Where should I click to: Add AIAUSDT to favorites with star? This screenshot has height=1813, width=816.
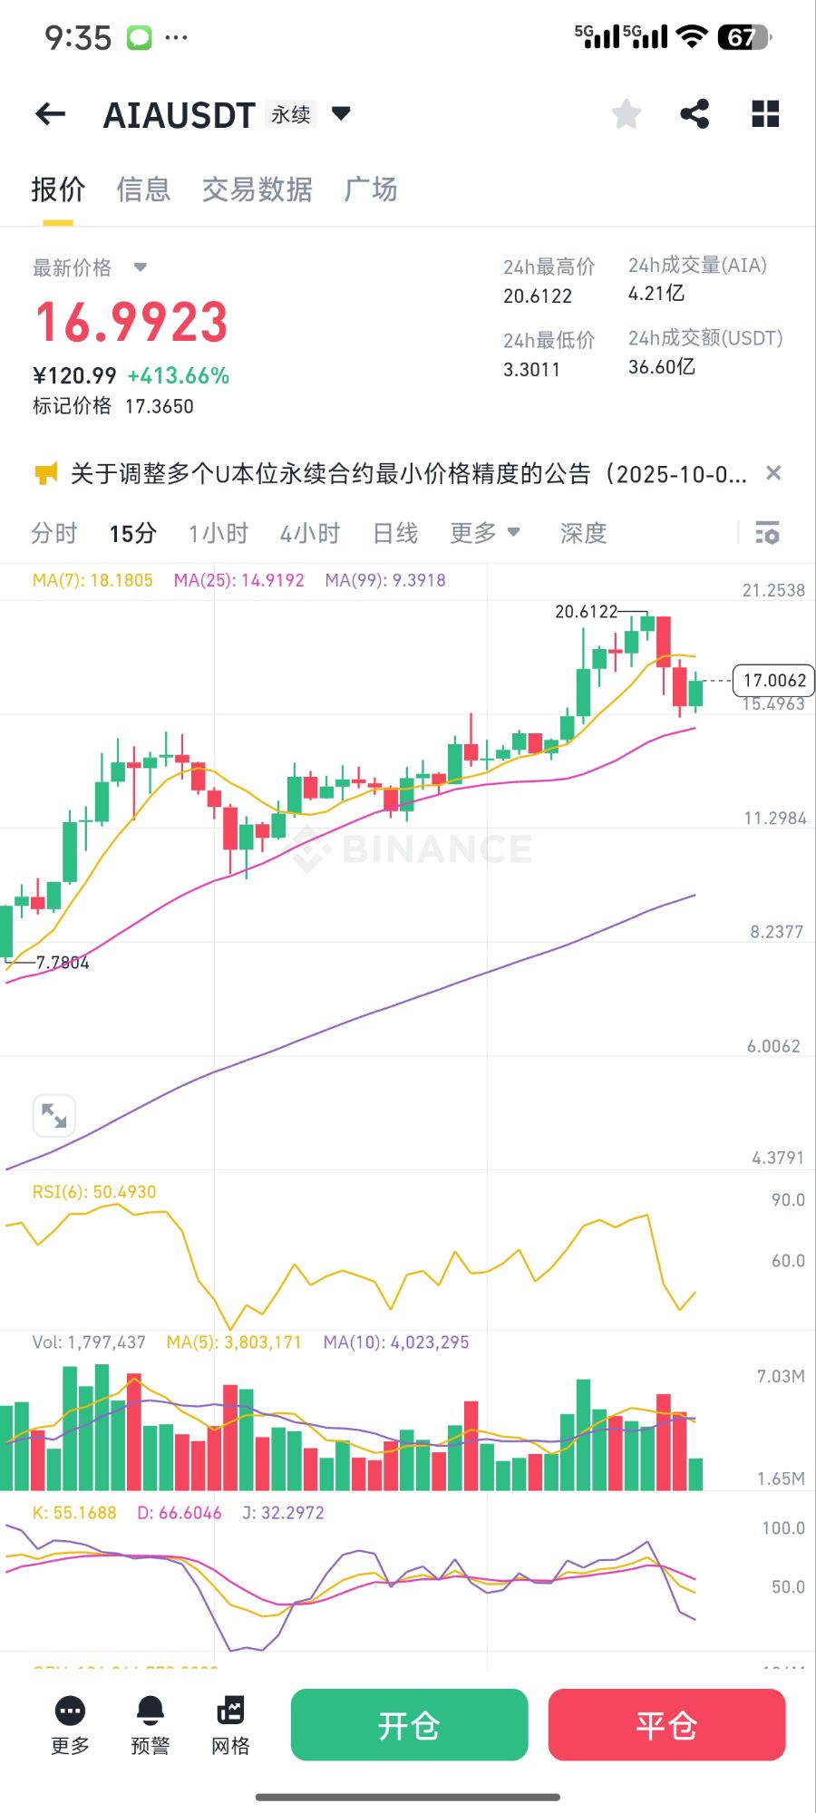627,114
